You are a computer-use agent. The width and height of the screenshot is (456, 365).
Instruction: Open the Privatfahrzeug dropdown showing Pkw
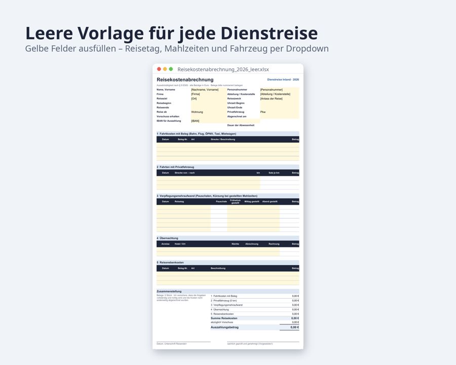coord(280,112)
